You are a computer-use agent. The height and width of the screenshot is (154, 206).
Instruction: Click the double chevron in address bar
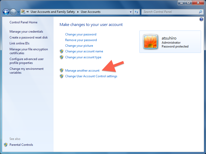pos(28,12)
